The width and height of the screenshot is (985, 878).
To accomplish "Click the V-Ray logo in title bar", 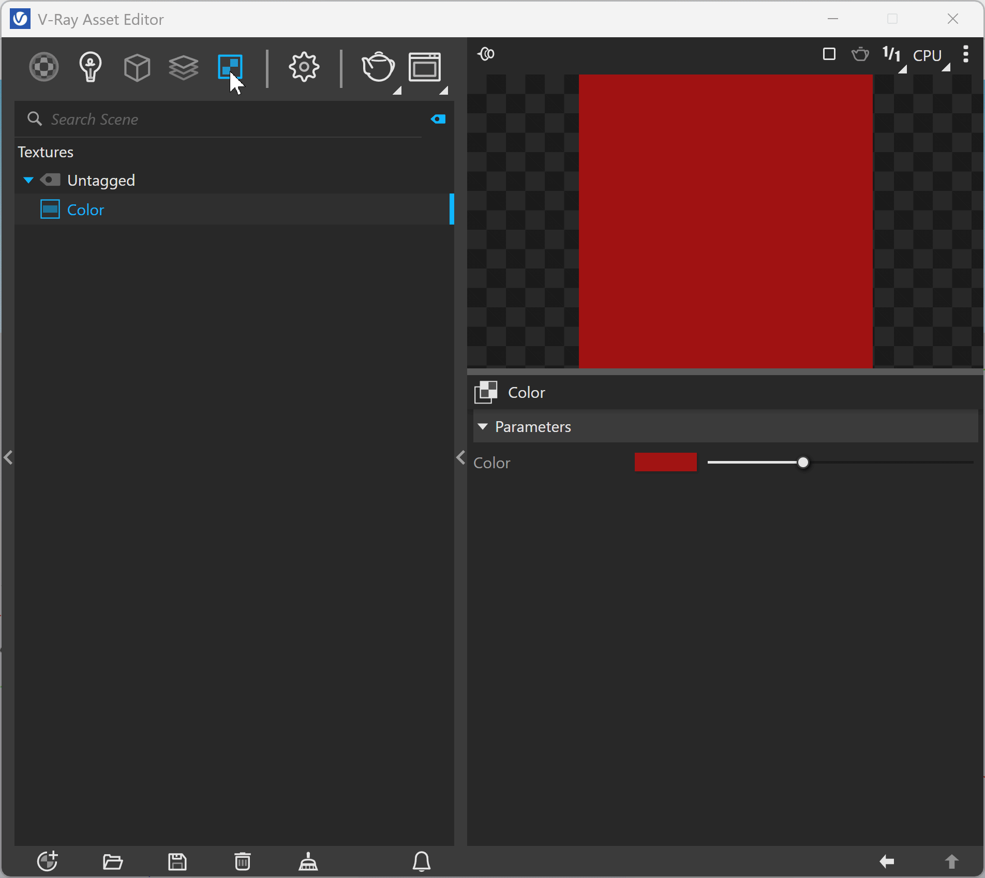I will (20, 19).
